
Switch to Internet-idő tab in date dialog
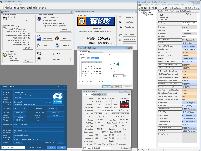pyautogui.click(x=98, y=52)
